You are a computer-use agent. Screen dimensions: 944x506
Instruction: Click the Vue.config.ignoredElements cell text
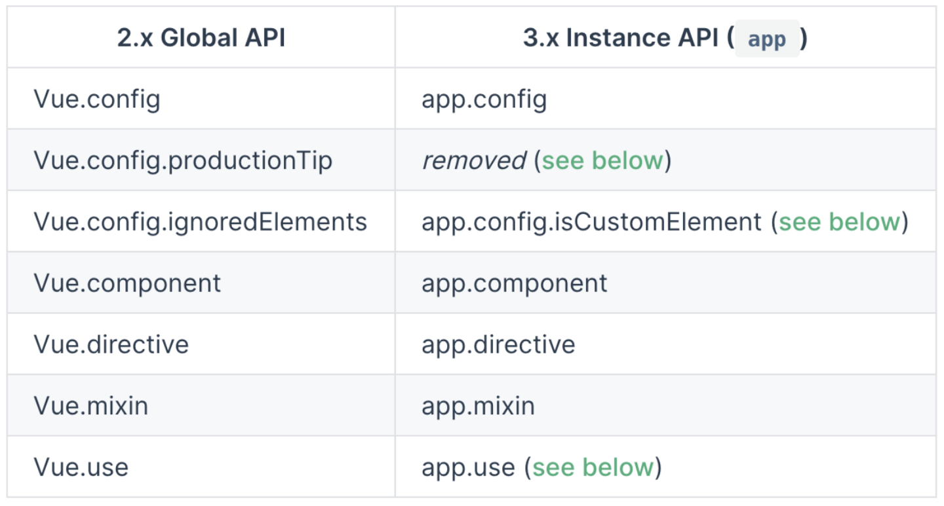(200, 222)
